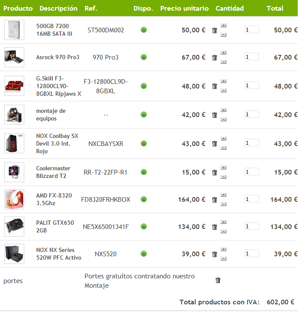Increase quantity of PALIT GTX650 2GB
299x312 pixels.
[x=224, y=221]
